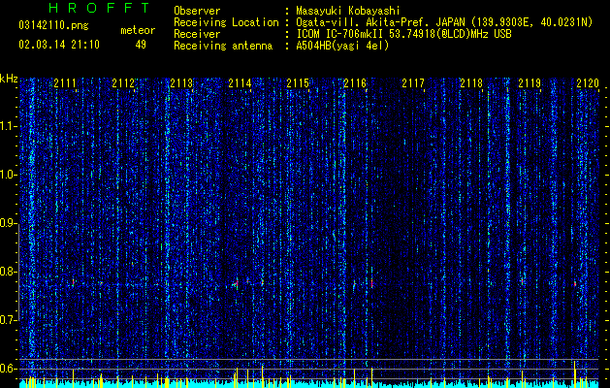
Task: Click the 2119 time marker
Action: 530,82
